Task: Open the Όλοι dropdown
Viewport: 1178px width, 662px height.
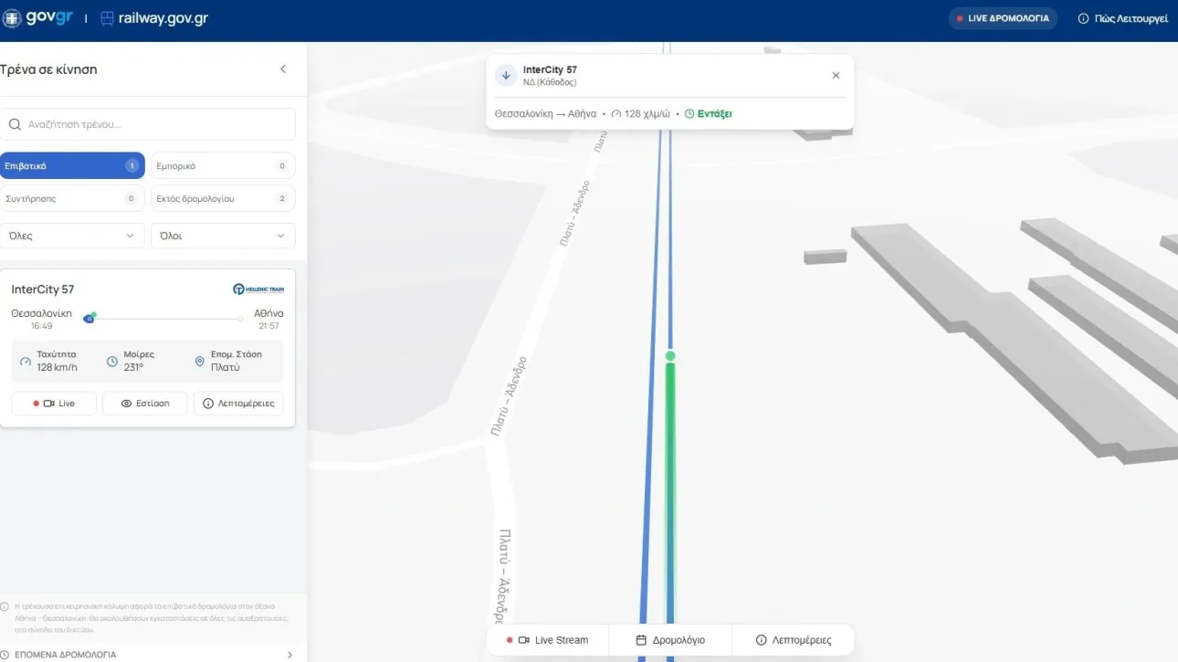Action: 222,236
